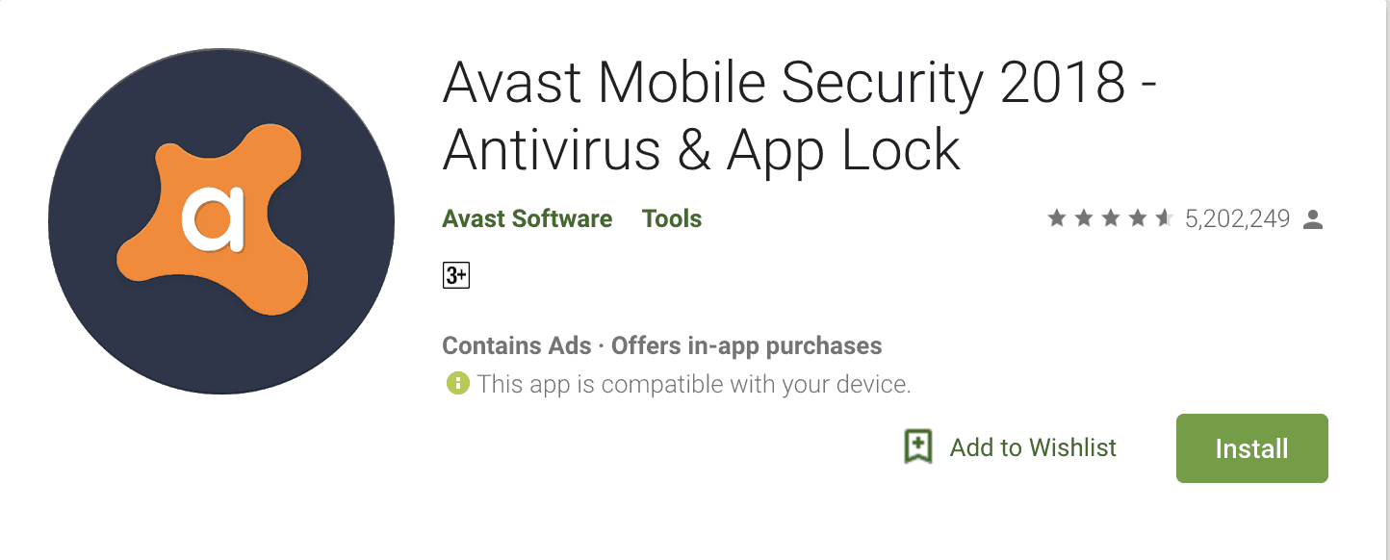Open the Avast Software developer page
Image resolution: width=1390 pixels, height=560 pixels.
[527, 219]
